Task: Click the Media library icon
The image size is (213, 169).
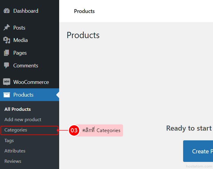Action: pos(7,40)
